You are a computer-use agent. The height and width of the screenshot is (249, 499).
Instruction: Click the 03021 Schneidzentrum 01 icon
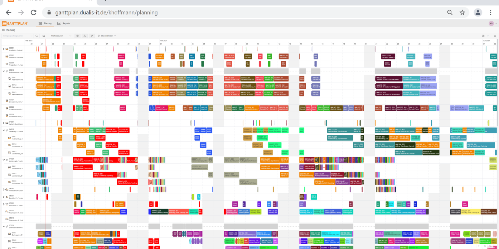(x=7, y=101)
